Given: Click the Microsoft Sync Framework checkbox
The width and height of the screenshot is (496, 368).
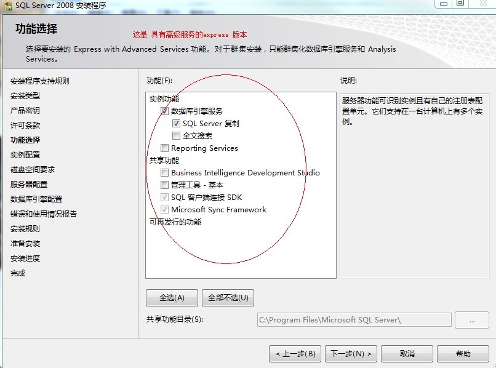Looking at the screenshot, I should pyautogui.click(x=164, y=210).
